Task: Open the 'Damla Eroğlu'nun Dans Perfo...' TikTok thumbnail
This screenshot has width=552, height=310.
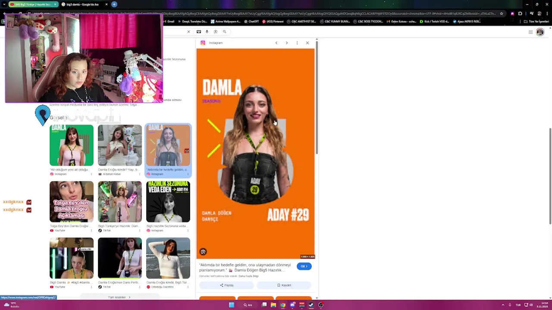Action: pos(120,258)
